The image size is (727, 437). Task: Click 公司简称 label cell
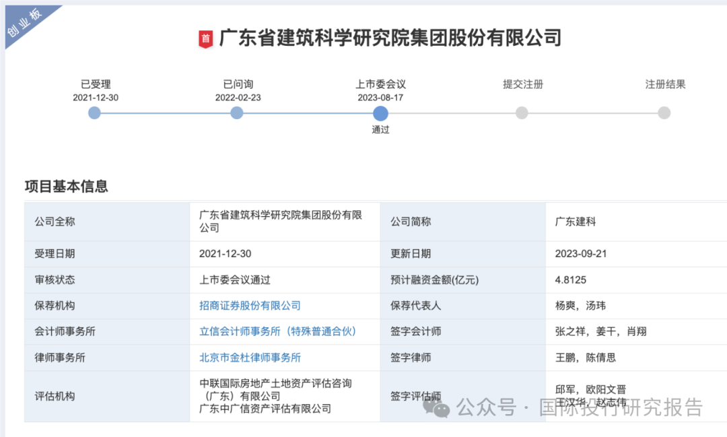[x=462, y=222]
